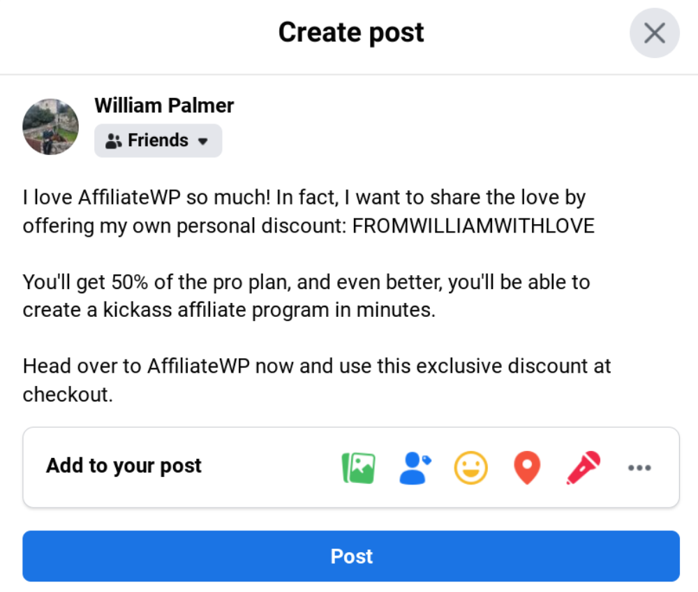Click the caret arrow next to Friends
698x592 pixels.
pos(203,141)
